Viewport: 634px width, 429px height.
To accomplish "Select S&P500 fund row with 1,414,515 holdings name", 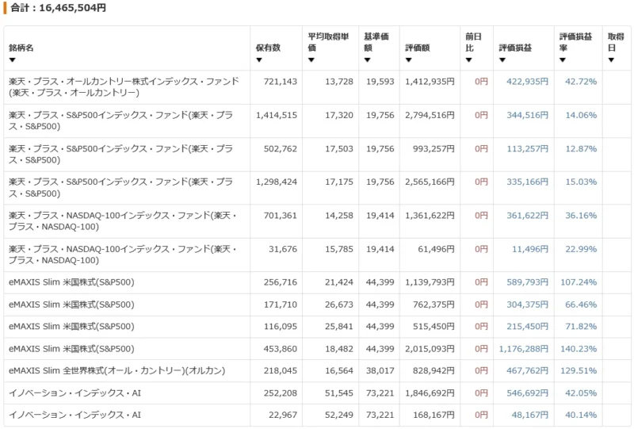I will 121,121.
